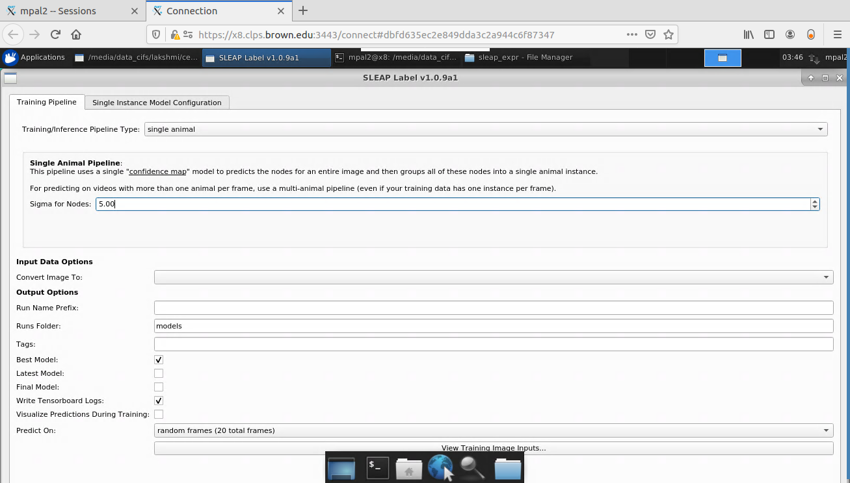Open the Predict On dropdown
850x483 pixels.
[x=494, y=430]
